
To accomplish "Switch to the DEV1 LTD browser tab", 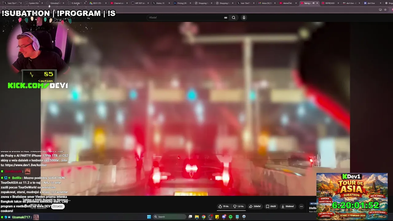I will [97, 3].
